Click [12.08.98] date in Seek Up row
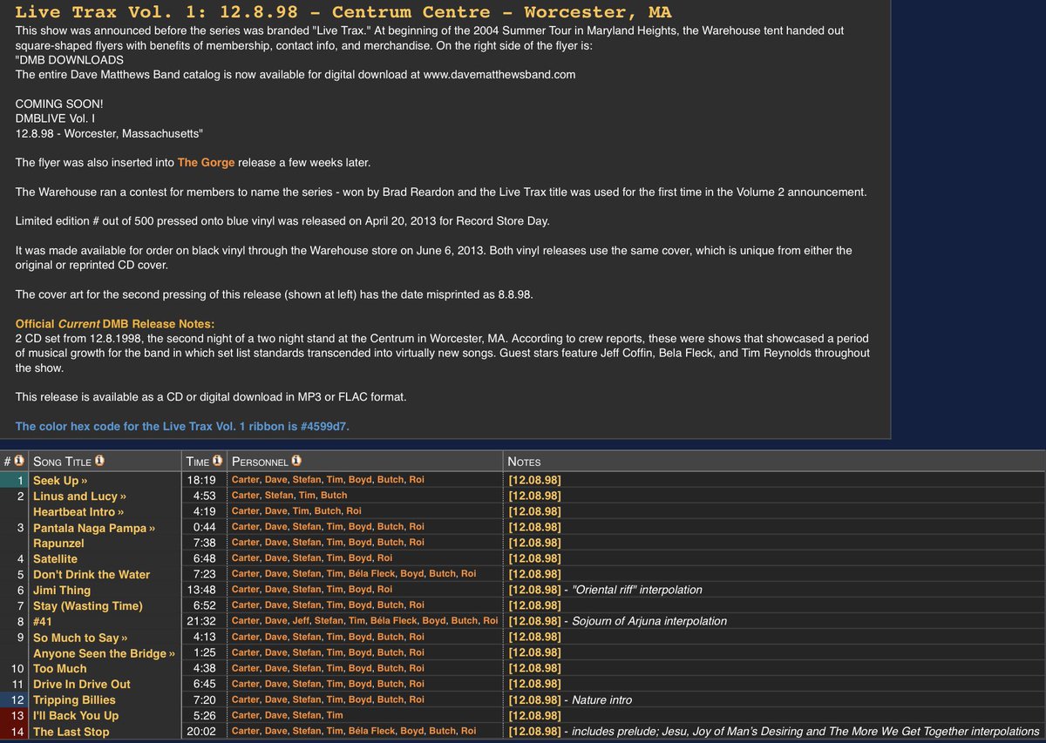This screenshot has height=743, width=1046. click(534, 480)
